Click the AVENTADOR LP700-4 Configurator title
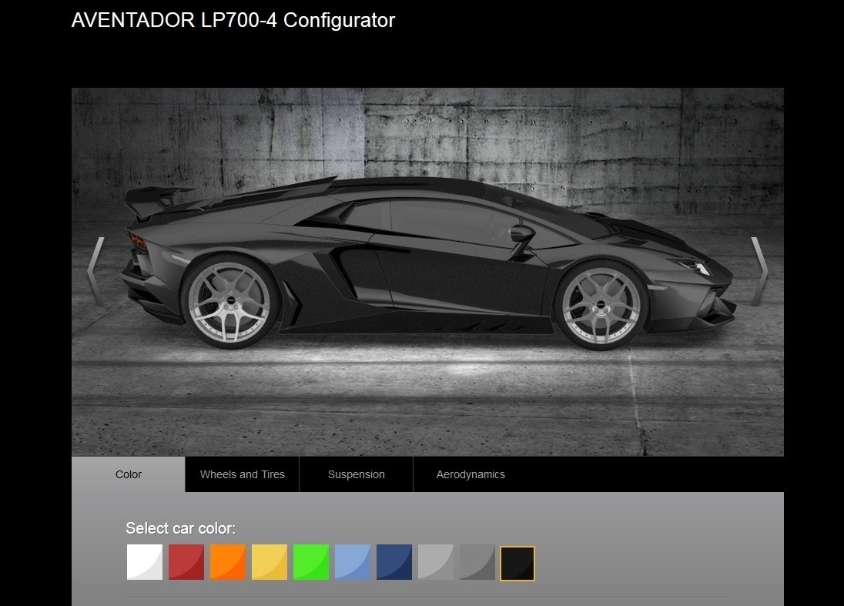 click(x=233, y=21)
